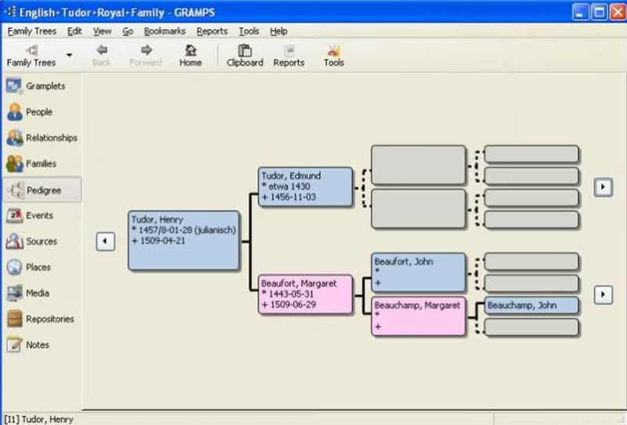Select Beaufort, Margaret person box

point(306,294)
